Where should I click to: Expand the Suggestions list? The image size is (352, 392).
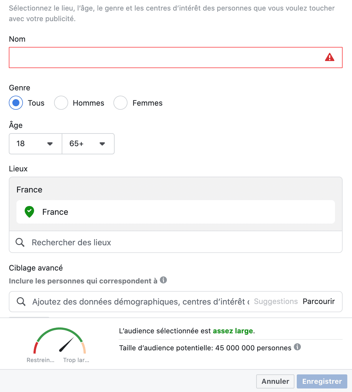(x=276, y=301)
